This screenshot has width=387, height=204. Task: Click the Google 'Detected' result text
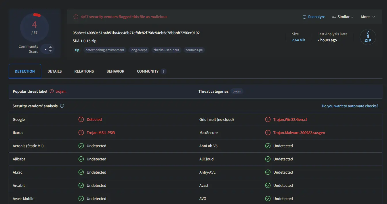(94, 119)
